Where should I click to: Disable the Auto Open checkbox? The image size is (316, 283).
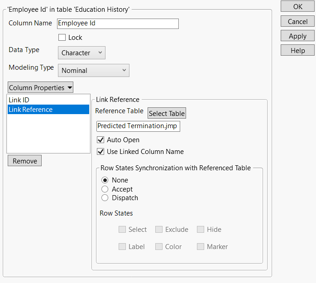(101, 140)
